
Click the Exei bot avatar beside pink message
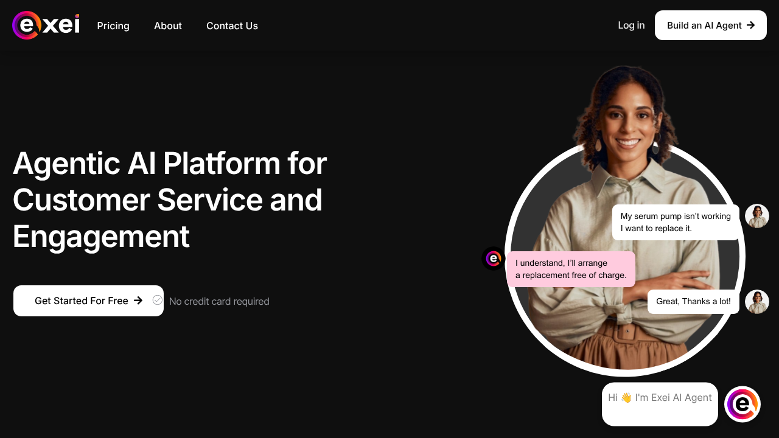(494, 259)
